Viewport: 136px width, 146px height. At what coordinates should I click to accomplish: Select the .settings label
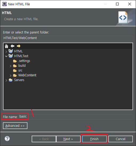(x=24, y=61)
